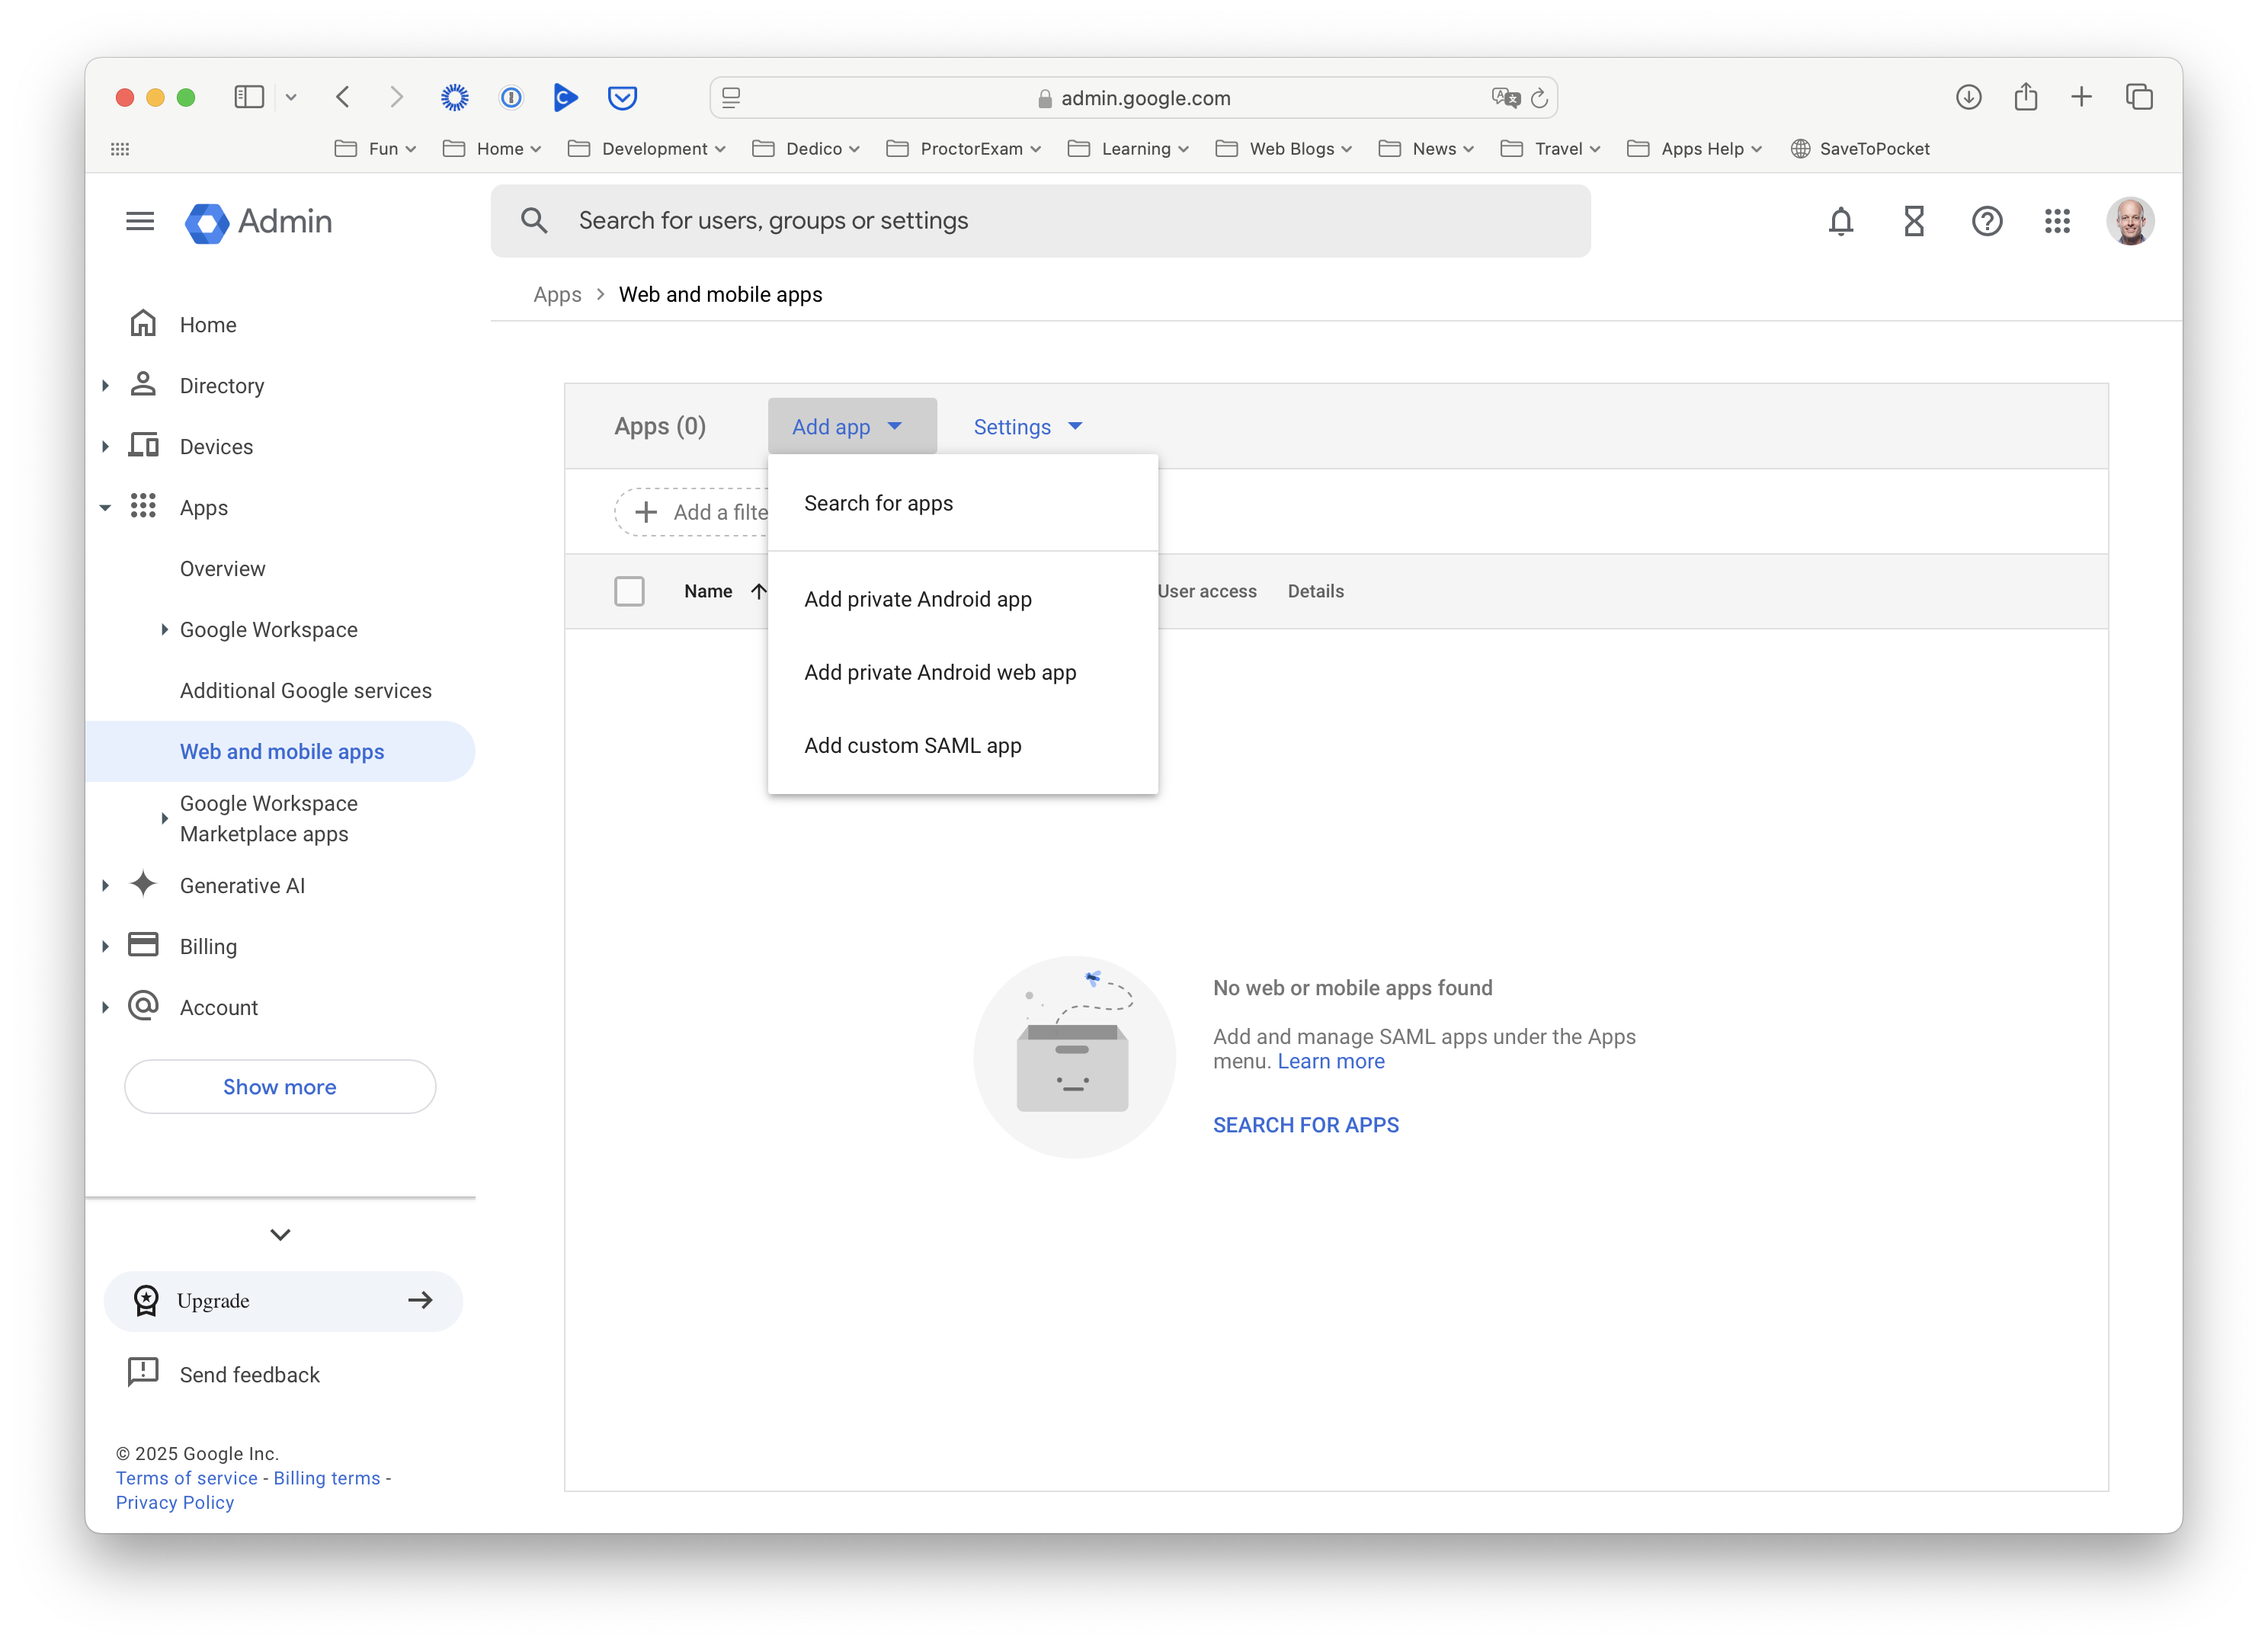Go forward in Safari history
The height and width of the screenshot is (1646, 2268).
pos(397,97)
